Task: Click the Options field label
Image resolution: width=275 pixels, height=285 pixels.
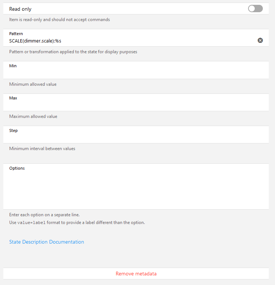Action: tap(17, 168)
